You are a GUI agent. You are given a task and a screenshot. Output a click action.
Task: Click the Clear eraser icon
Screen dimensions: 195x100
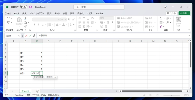click(x=161, y=27)
